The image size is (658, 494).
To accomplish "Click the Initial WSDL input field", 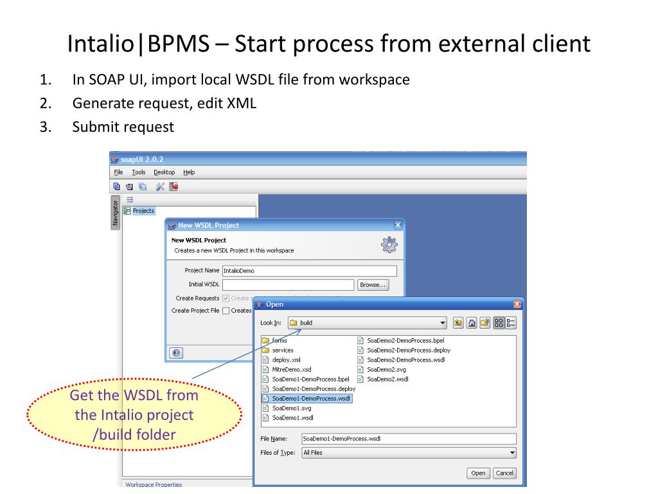I will click(x=289, y=285).
